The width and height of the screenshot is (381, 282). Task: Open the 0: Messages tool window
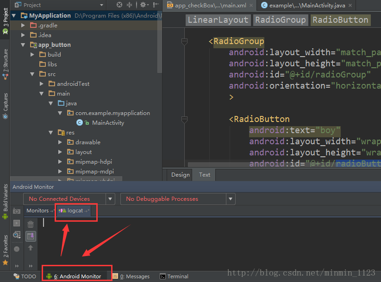pos(131,276)
